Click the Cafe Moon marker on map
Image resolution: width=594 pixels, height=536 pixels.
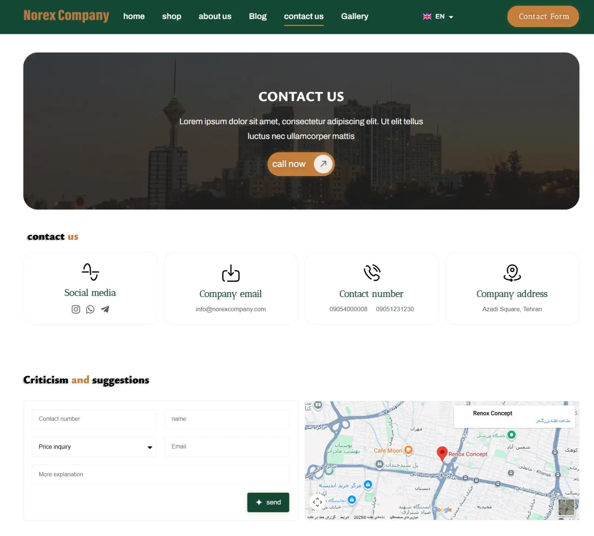pos(408,450)
